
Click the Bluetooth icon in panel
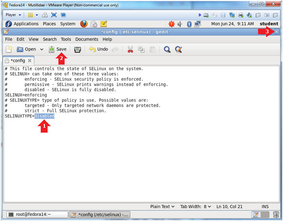[x=189, y=24]
